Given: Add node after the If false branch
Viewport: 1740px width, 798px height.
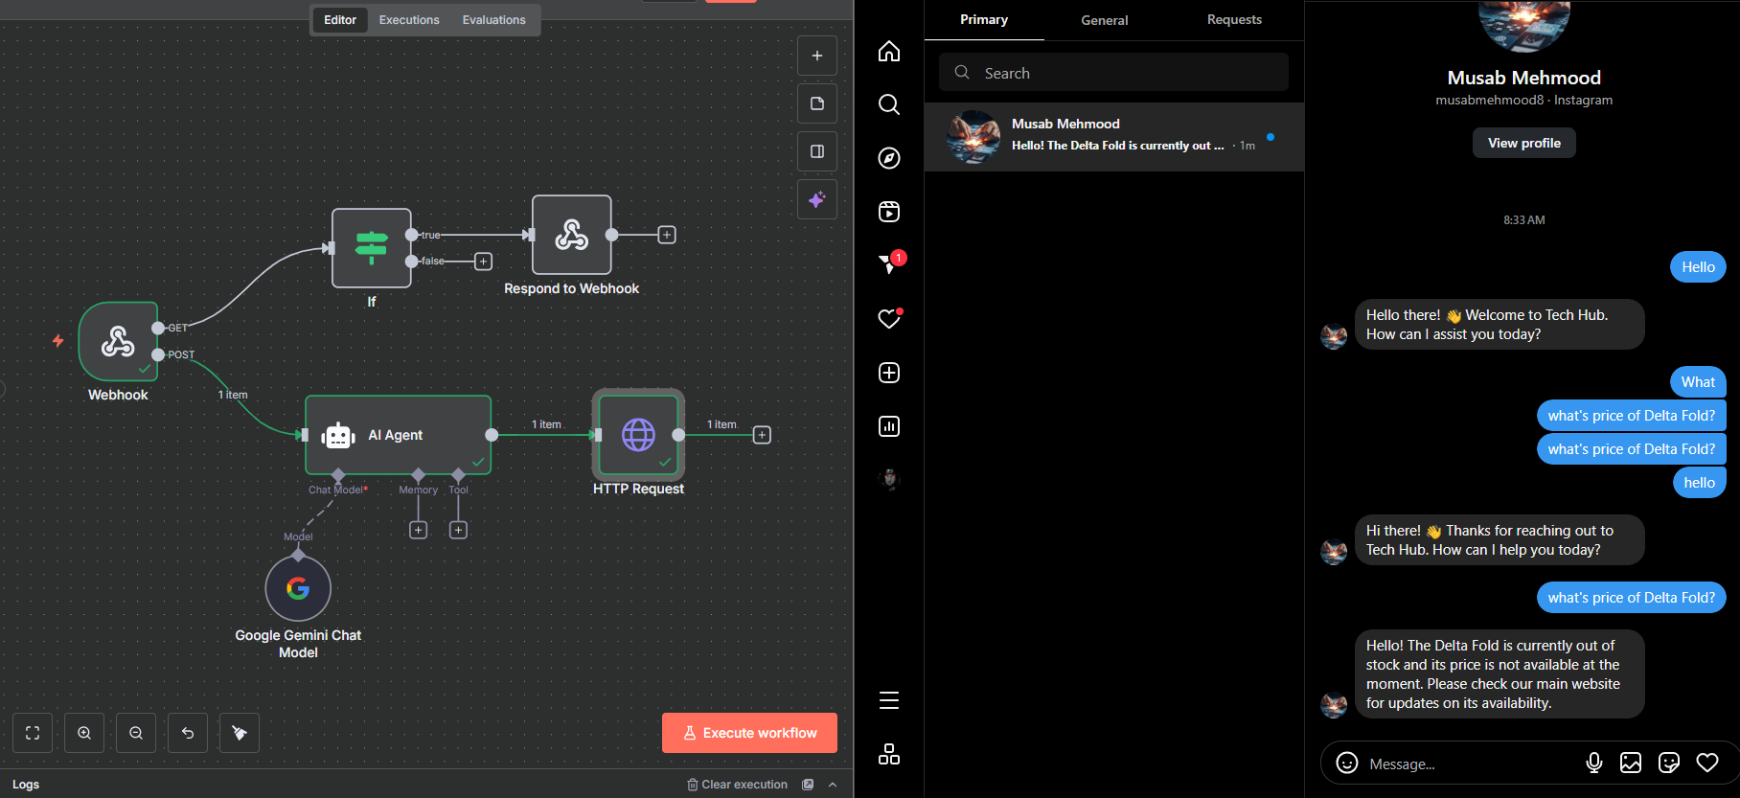Looking at the screenshot, I should tap(484, 262).
